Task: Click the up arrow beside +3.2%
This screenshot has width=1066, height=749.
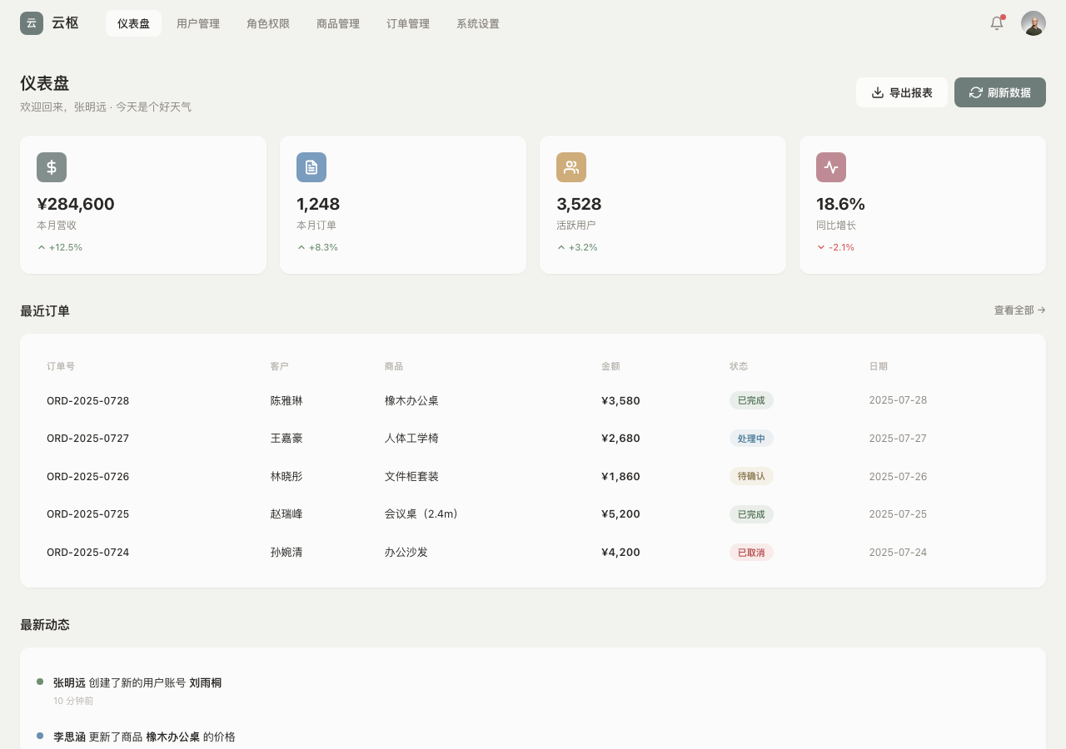Action: [561, 247]
